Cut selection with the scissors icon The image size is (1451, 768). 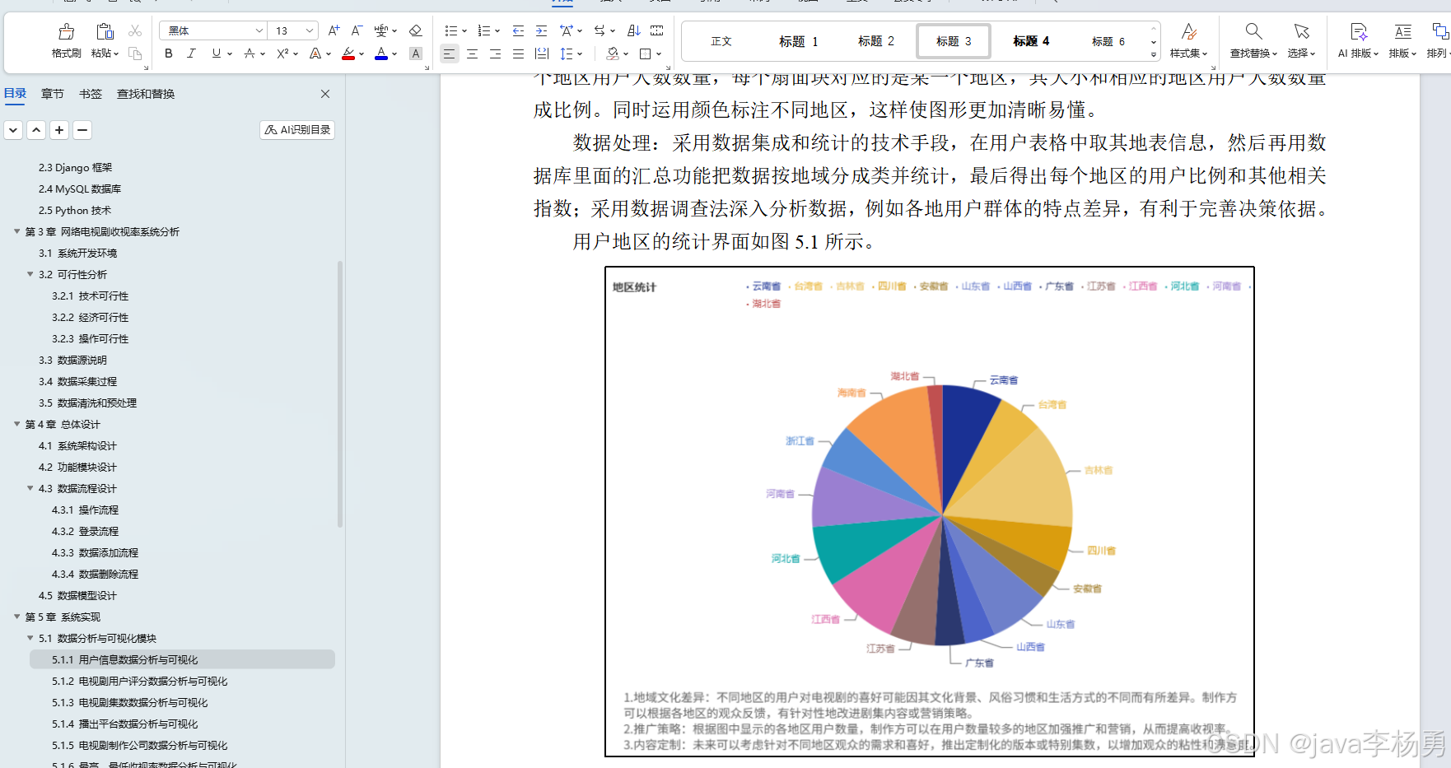[x=134, y=30]
